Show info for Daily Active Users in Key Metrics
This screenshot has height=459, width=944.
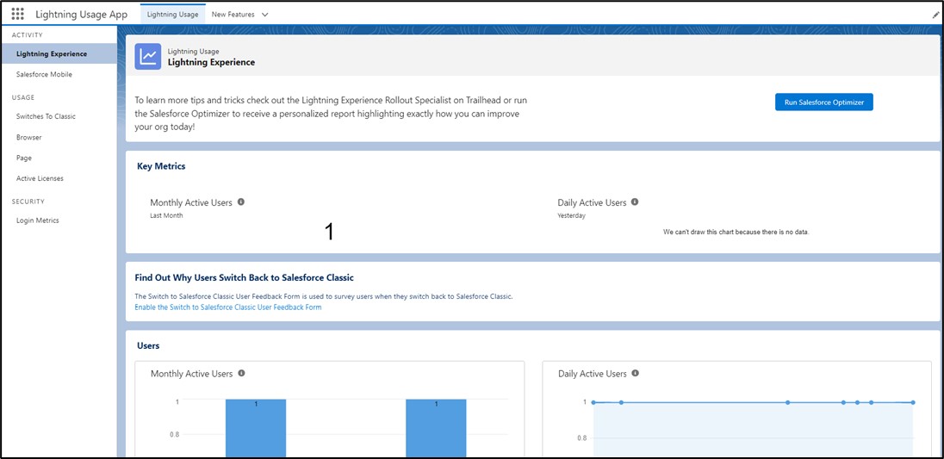(635, 202)
